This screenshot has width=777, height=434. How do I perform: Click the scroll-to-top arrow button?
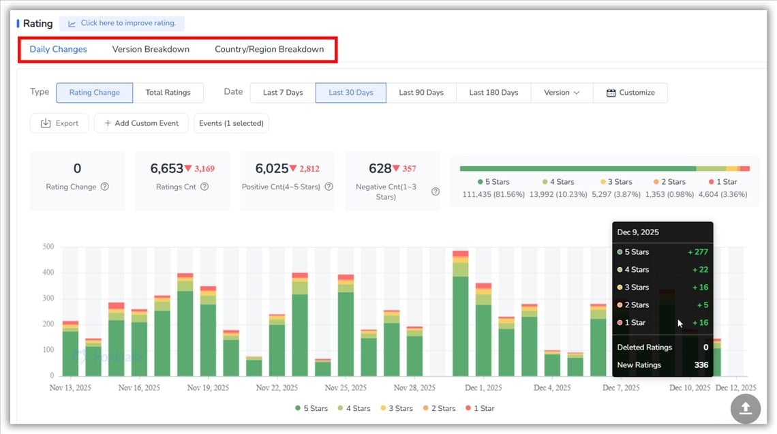click(746, 408)
